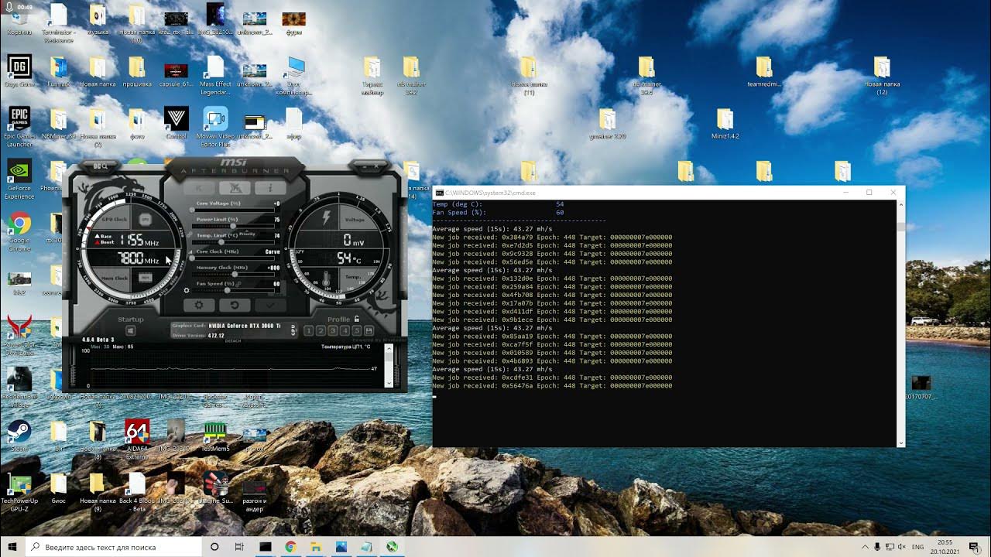Select AIDA64 Extreme desktop icon
Screen dimensions: 991x557
pyautogui.click(x=137, y=439)
